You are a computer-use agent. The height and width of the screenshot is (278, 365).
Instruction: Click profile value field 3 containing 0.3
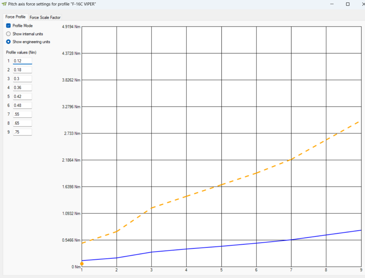click(x=22, y=79)
